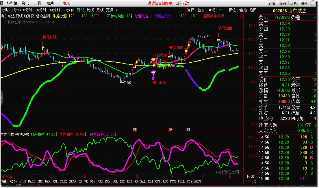
Task: Select the 分时 period tab
Action: tap(5, 10)
